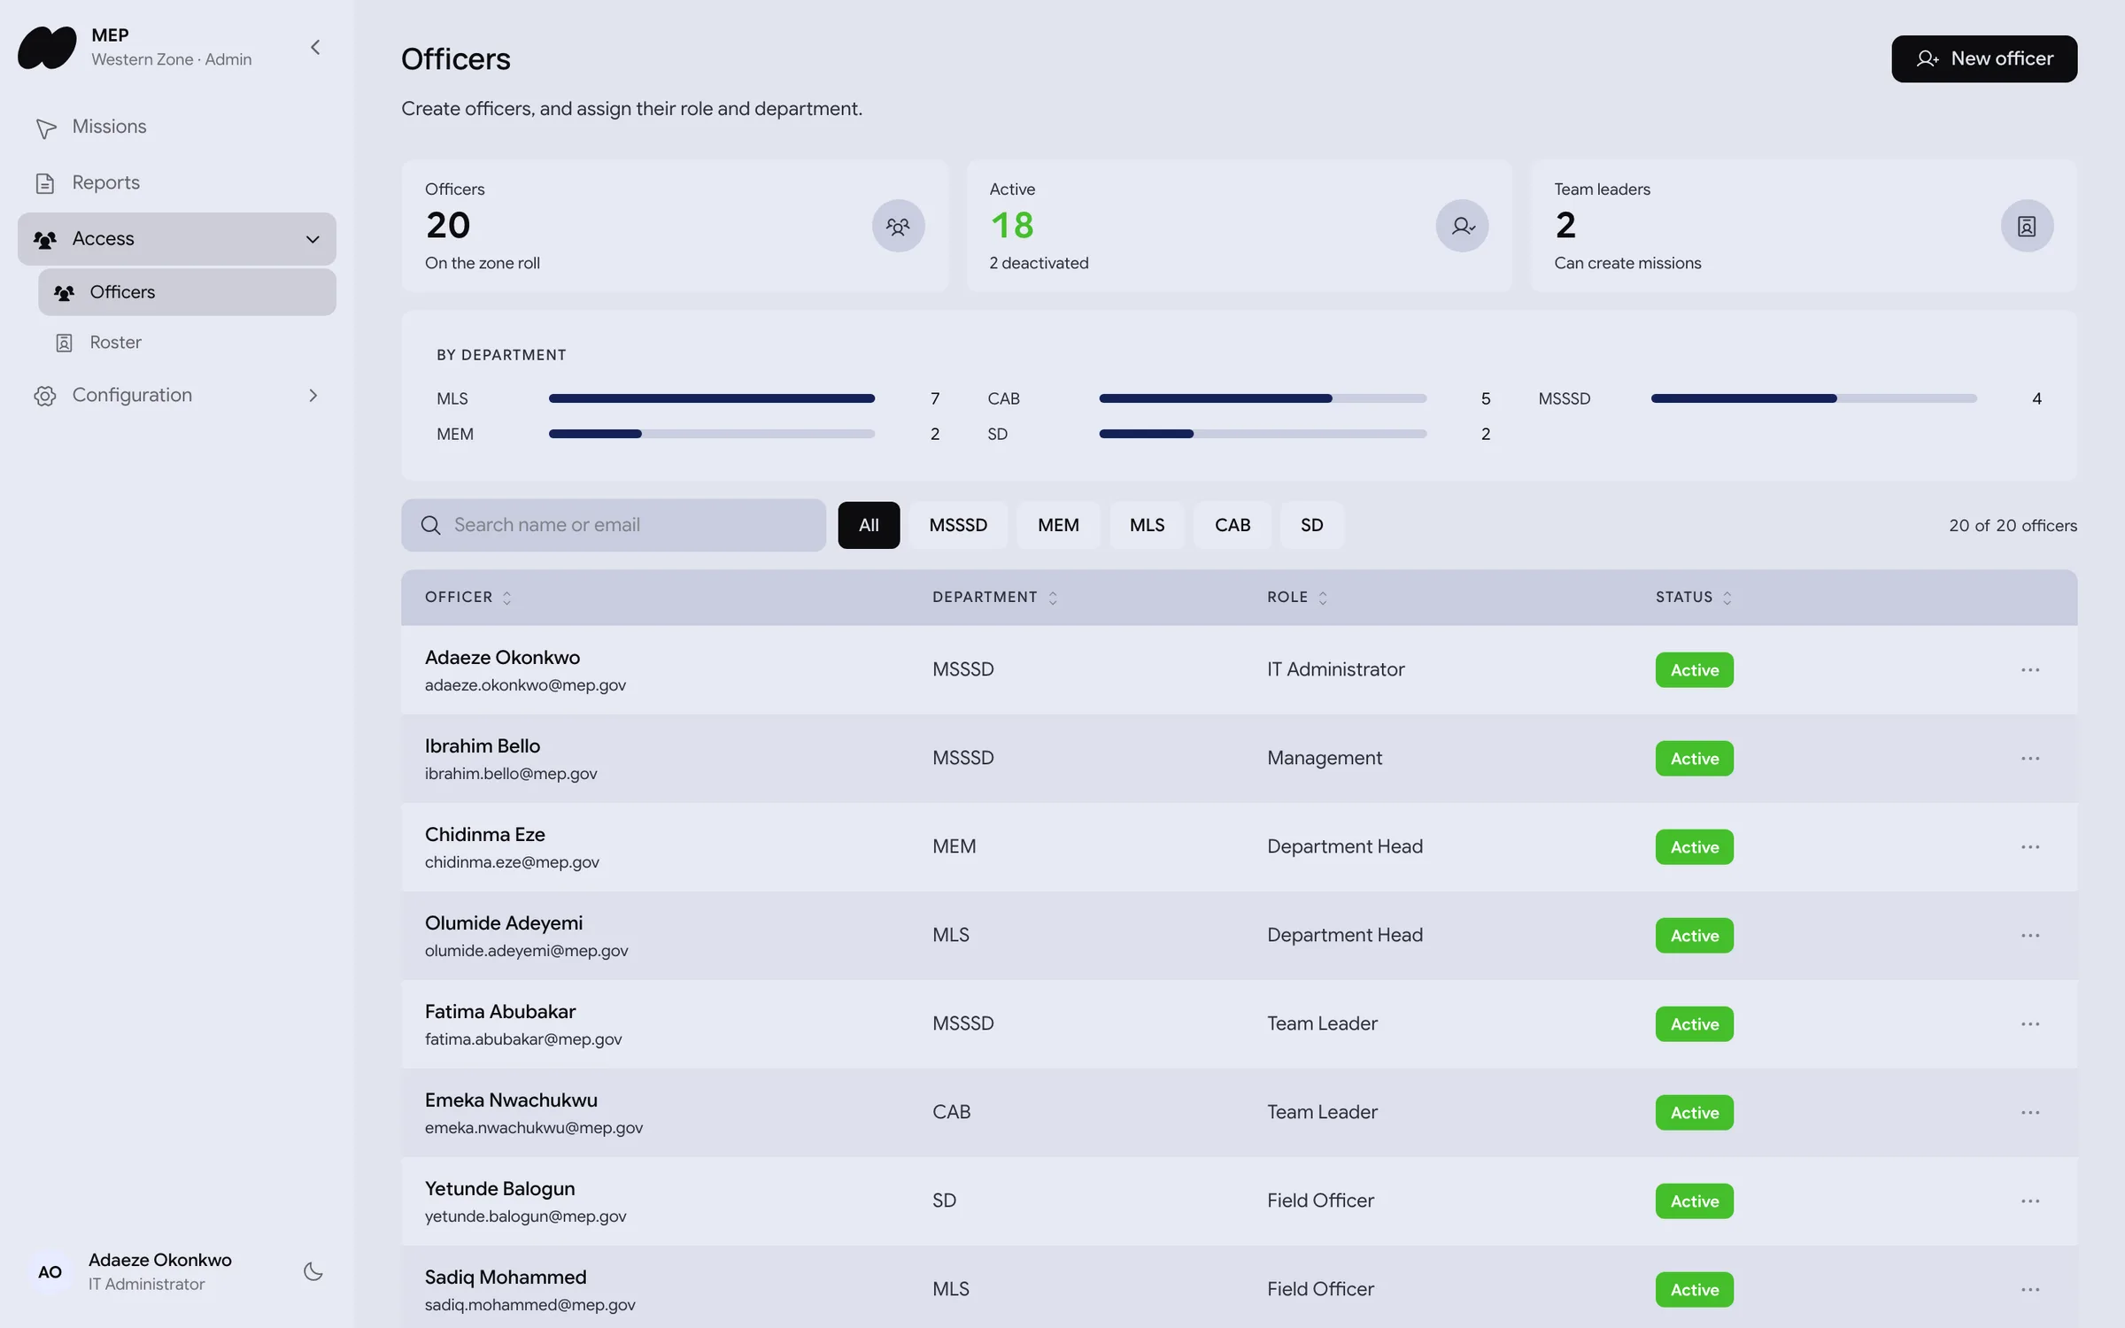Image resolution: width=2125 pixels, height=1328 pixels.
Task: Open actions menu for Ibrahim Bello
Action: [x=2029, y=759]
